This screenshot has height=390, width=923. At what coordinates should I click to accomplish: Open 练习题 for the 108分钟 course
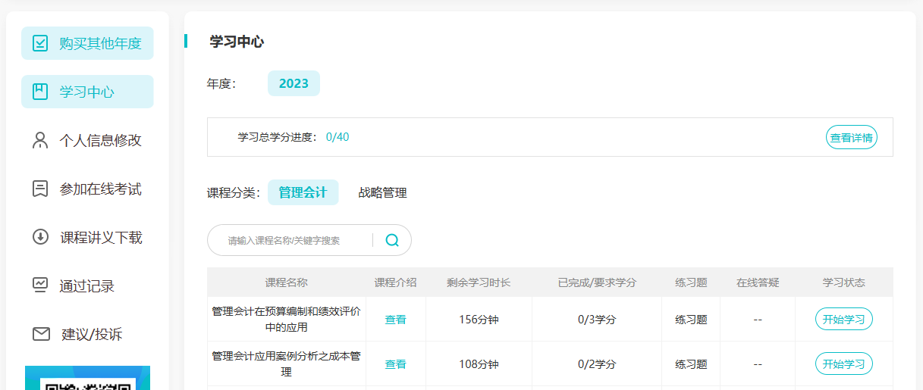coord(691,364)
